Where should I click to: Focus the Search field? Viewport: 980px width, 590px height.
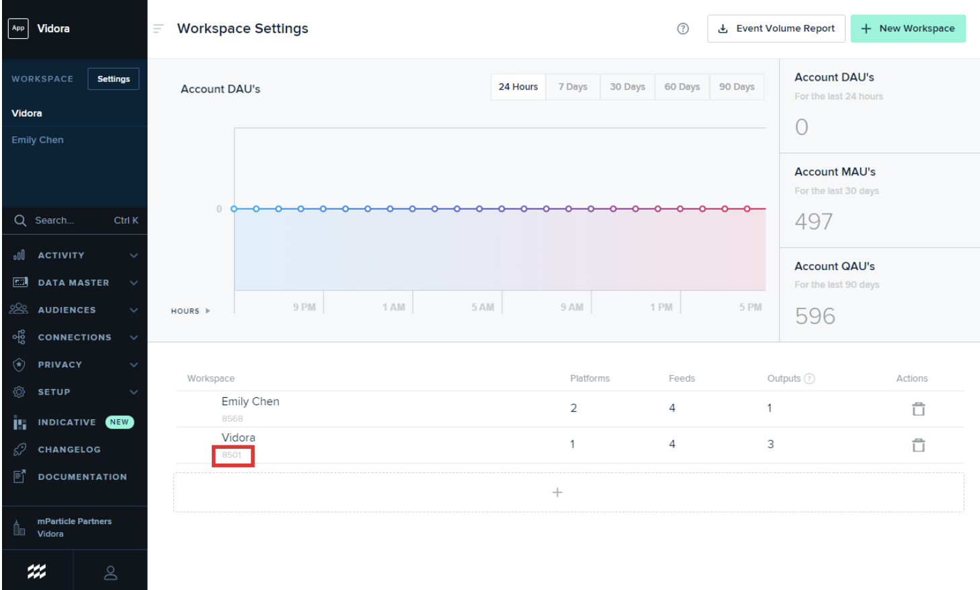75,220
